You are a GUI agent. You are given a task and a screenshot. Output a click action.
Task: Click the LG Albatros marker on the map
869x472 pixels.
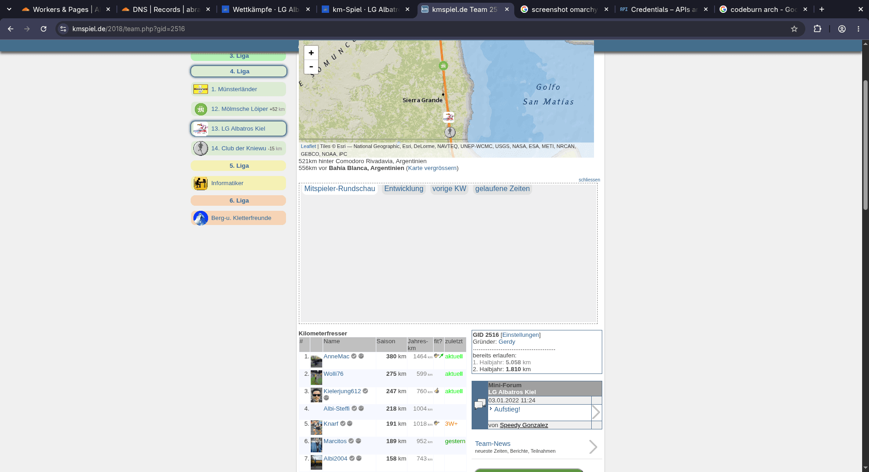(x=449, y=117)
